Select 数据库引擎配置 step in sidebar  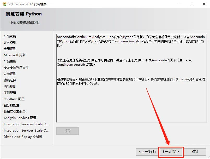click(x=15, y=112)
